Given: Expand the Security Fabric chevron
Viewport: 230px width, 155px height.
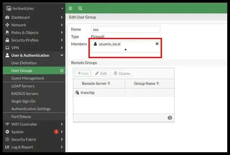Looking at the screenshot, I should point(62,139).
